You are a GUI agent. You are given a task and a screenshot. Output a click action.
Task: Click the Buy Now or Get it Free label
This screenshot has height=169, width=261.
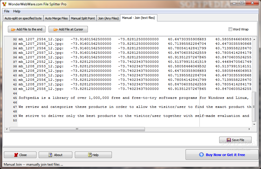pyautogui.click(x=225, y=155)
